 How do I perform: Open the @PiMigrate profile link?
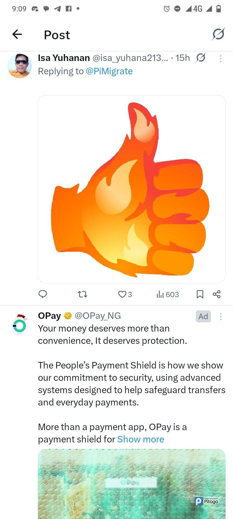(x=109, y=71)
